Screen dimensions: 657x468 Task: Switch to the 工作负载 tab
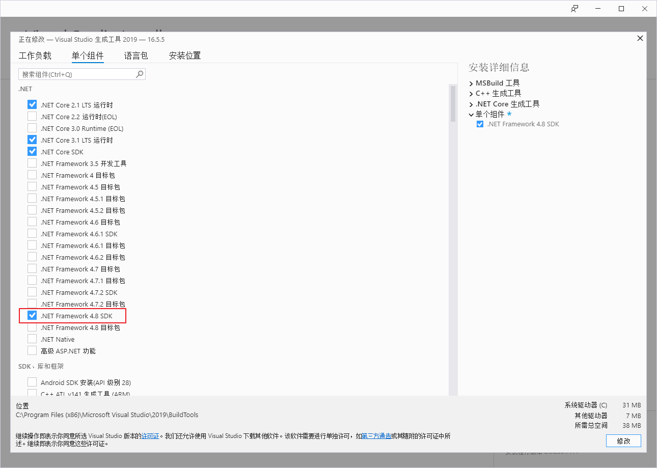point(35,56)
